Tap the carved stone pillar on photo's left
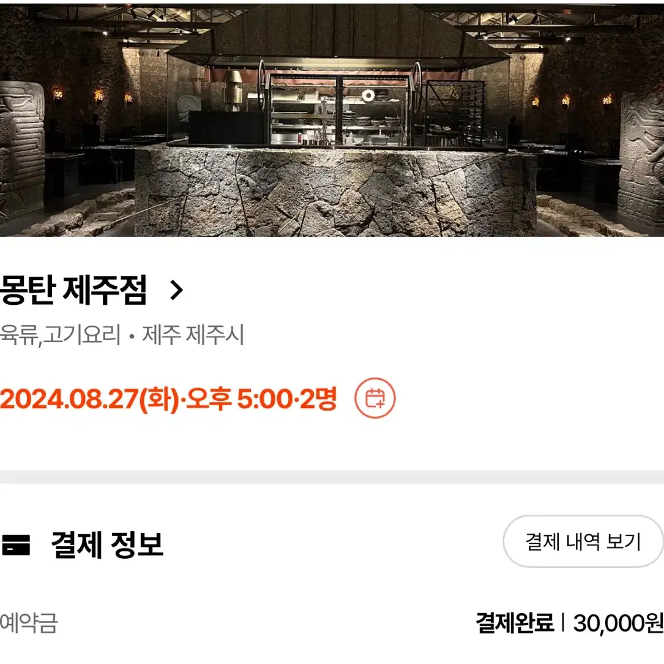The image size is (664, 664). [x=21, y=151]
